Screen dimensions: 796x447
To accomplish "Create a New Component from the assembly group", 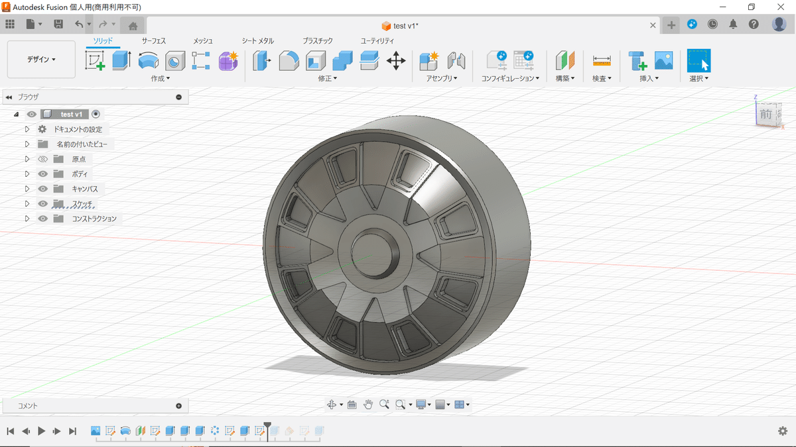I will pos(430,61).
